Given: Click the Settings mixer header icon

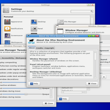Looking at the screenshot, I should coord(6,10).
